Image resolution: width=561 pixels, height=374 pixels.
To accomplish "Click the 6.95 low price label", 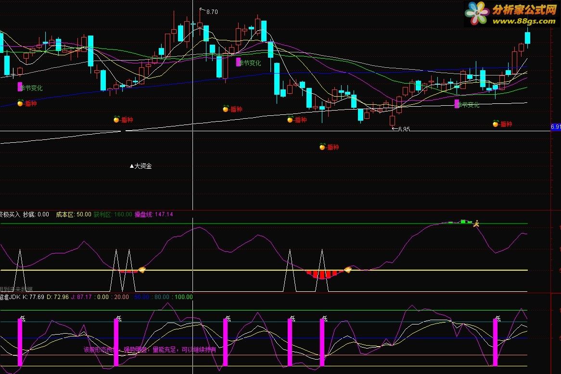I will (404, 129).
